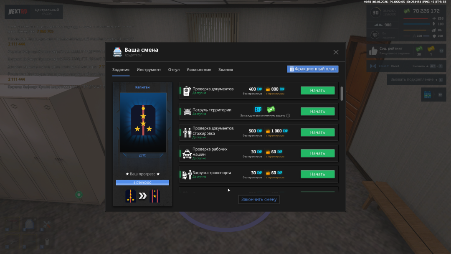Screen dimensions: 451x254
Task: Click the thumbs-up Соц. рейтинг icon
Action: 373,51
